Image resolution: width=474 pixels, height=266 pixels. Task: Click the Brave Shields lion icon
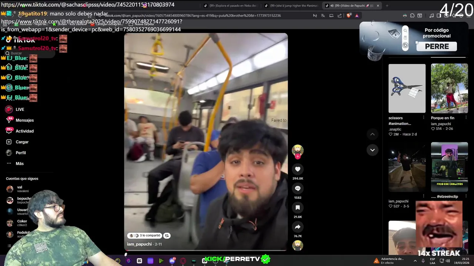(x=348, y=16)
